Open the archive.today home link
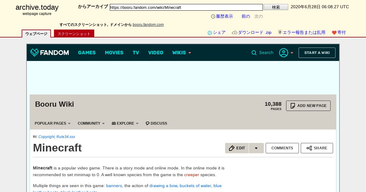366x192 pixels. coord(37,8)
